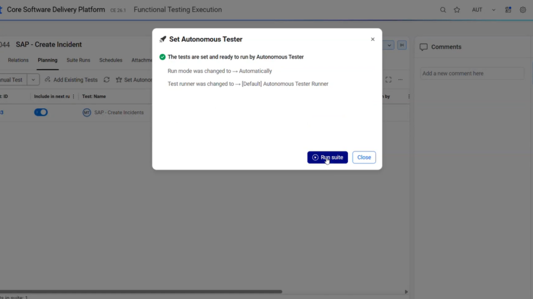Click the Comments speech bubble icon
The height and width of the screenshot is (299, 533).
tap(424, 47)
